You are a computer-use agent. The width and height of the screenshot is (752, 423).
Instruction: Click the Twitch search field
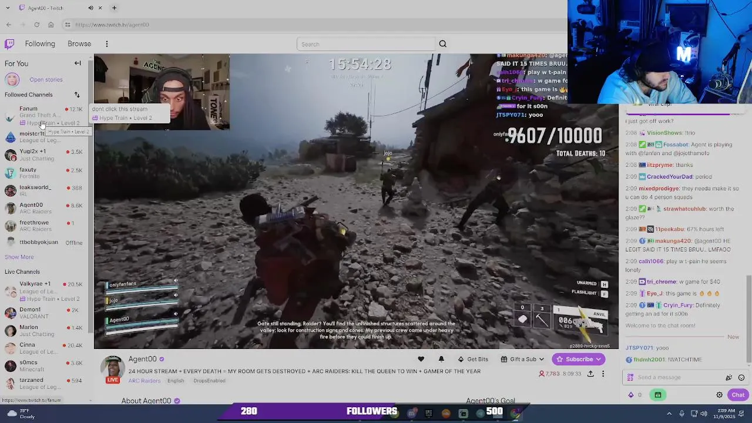(x=366, y=44)
